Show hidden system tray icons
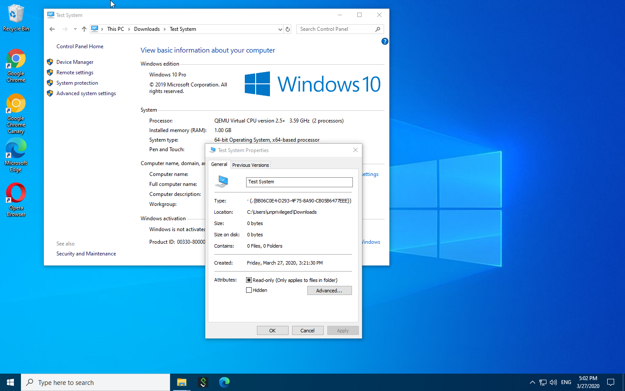Screen dimensions: 625x391 point(532,382)
